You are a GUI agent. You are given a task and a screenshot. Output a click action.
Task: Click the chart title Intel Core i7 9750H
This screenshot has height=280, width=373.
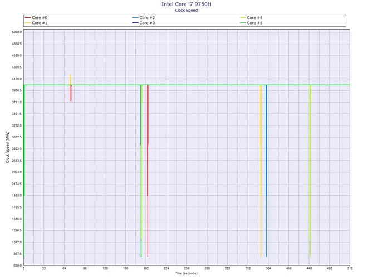click(186, 4)
